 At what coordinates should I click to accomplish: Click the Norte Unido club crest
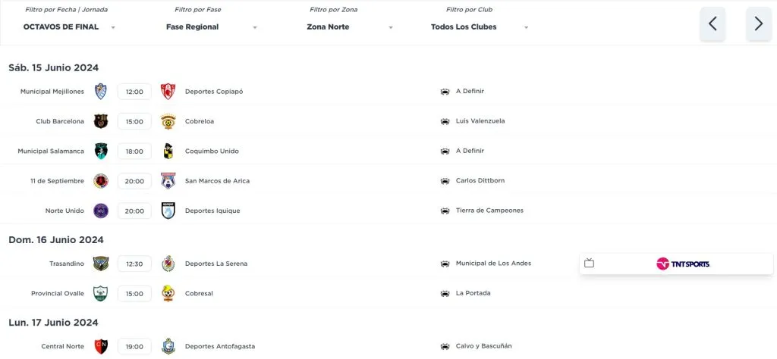101,211
